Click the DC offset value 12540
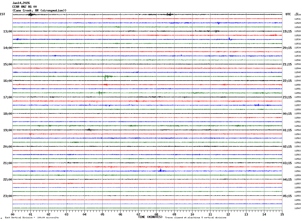Viewport: 302px width, 221px height. (298, 60)
